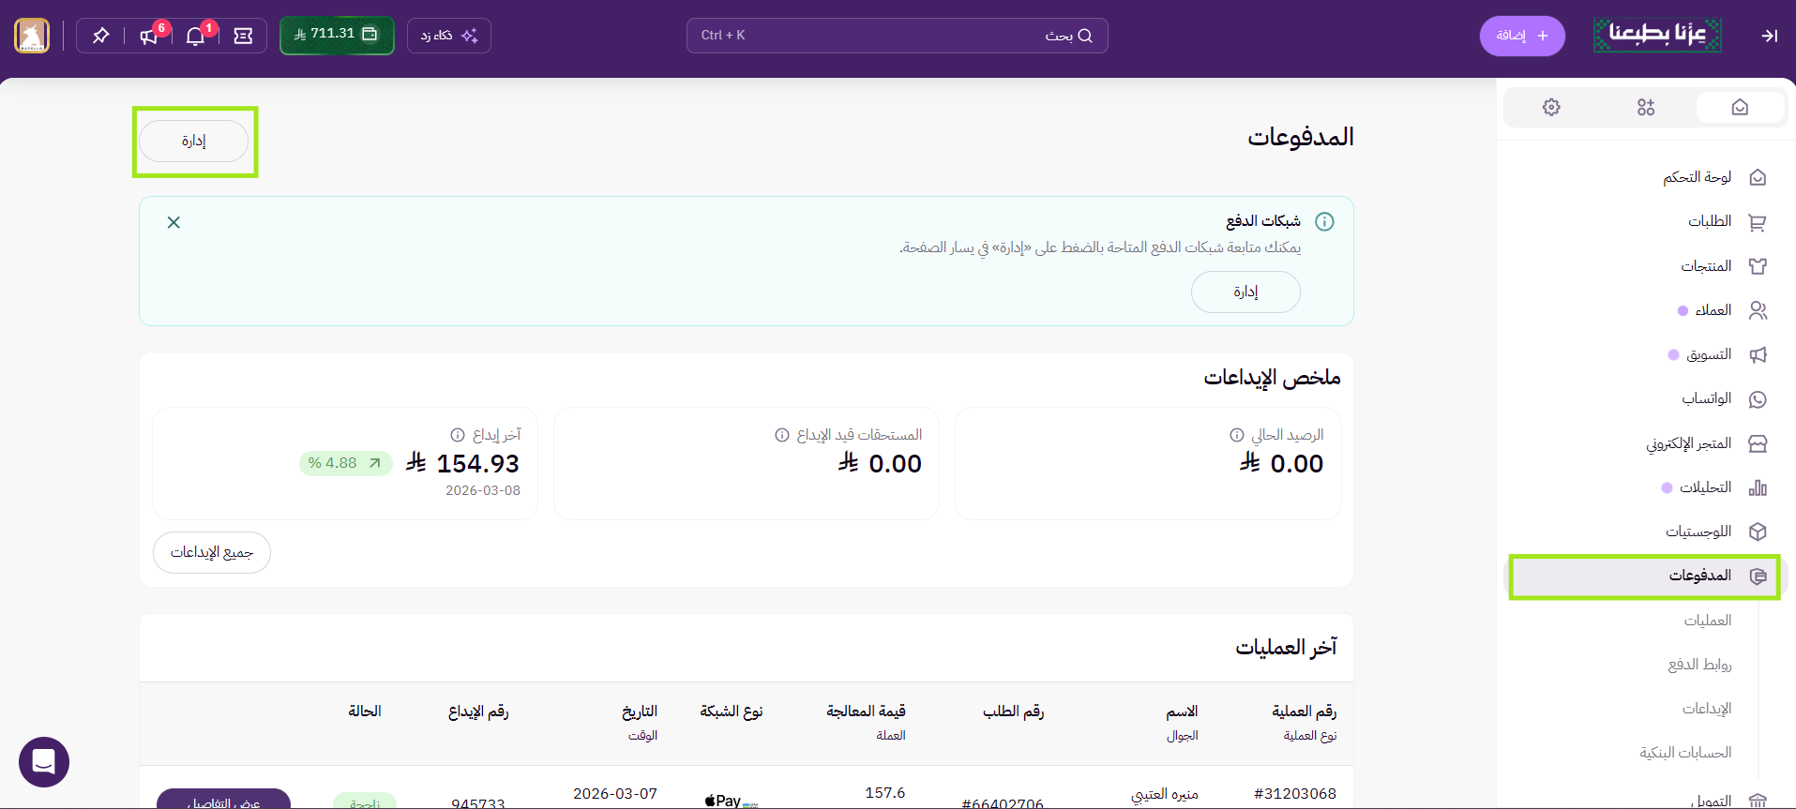Switch to the sidebar apps grid tab
This screenshot has height=809, width=1796.
tap(1646, 107)
